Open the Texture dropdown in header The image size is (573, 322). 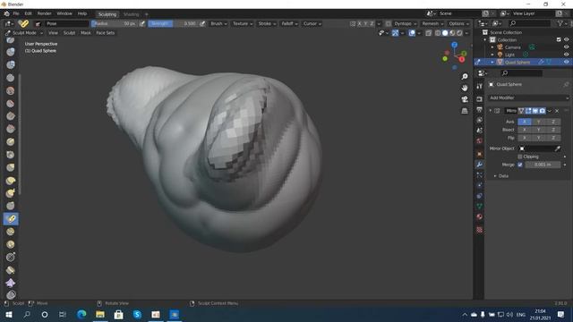pyautogui.click(x=243, y=24)
